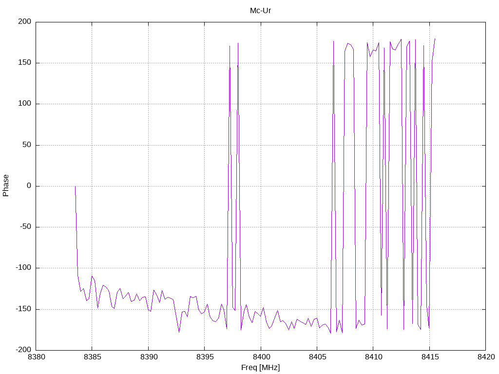
Task: Click the y-axis tick value -150
Action: point(23,309)
